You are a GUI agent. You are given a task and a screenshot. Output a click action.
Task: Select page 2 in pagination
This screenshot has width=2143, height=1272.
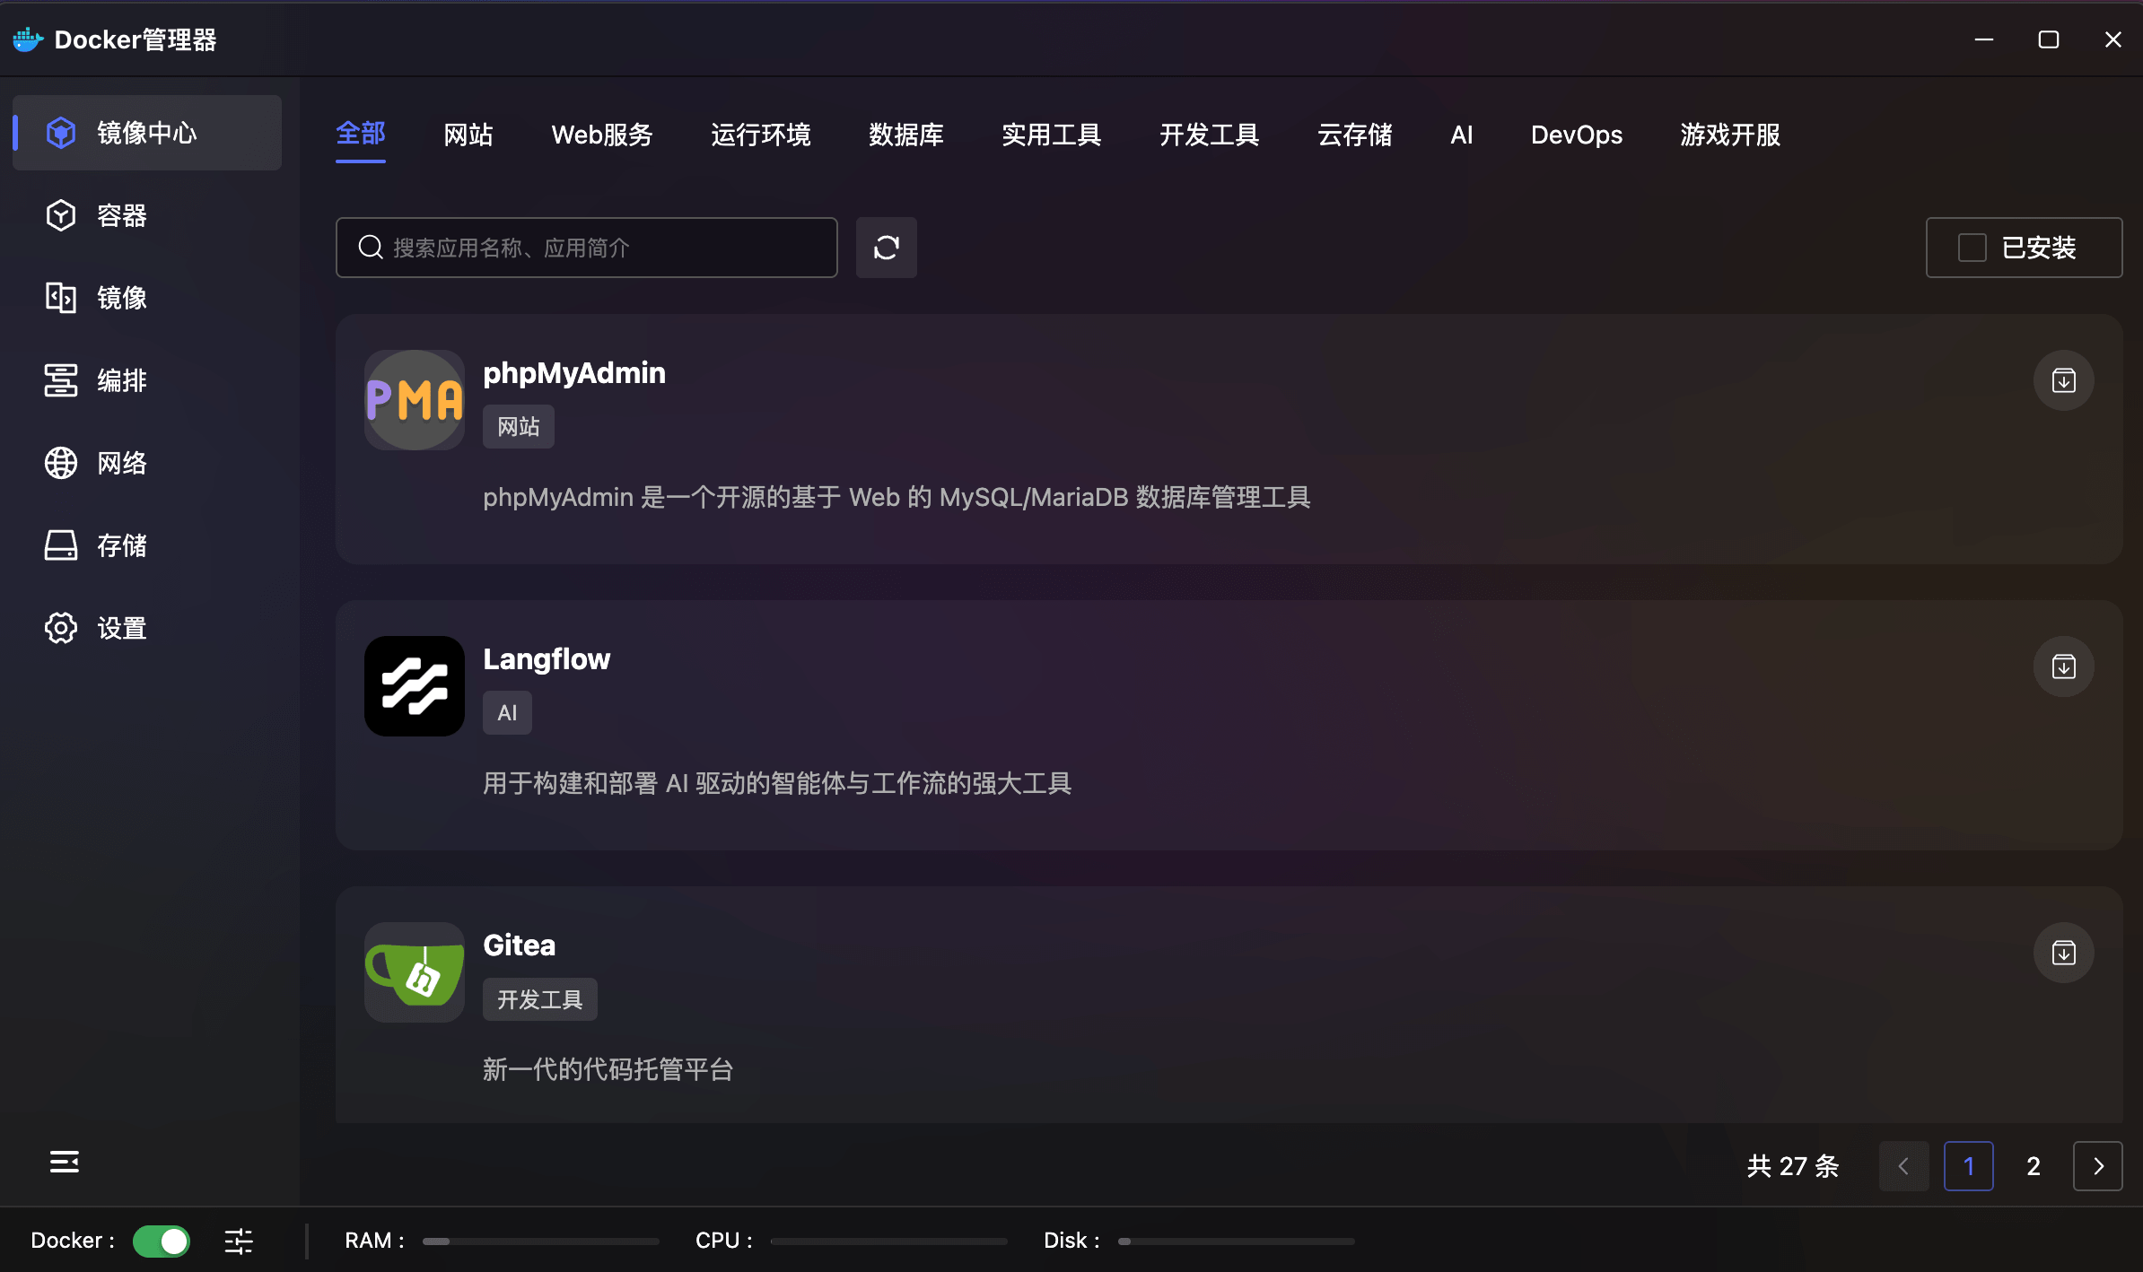tap(2033, 1166)
